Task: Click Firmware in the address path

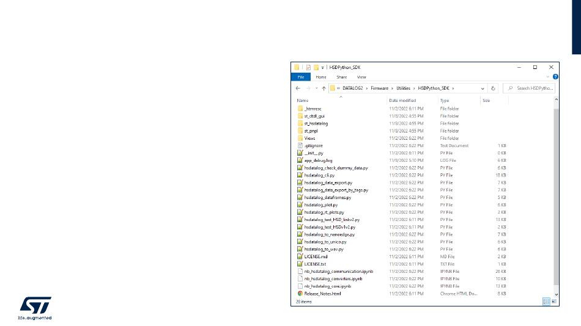Action: 379,88
